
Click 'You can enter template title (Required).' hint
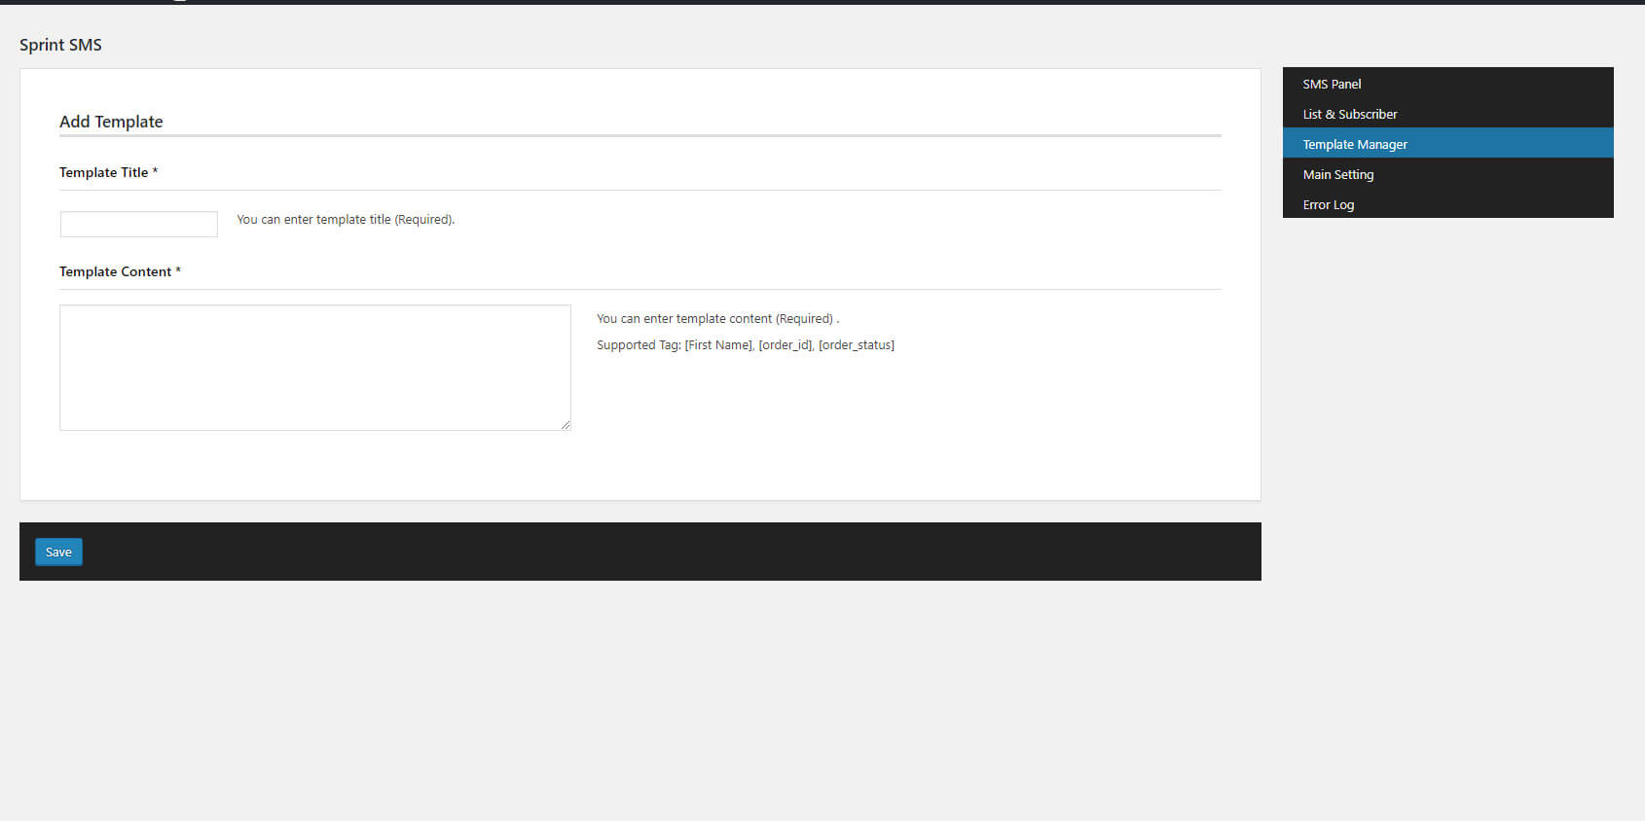click(x=346, y=220)
